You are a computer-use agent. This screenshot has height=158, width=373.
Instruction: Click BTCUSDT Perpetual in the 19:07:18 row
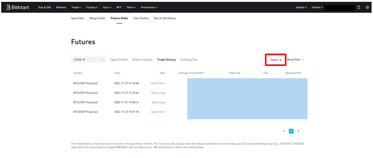click(85, 112)
